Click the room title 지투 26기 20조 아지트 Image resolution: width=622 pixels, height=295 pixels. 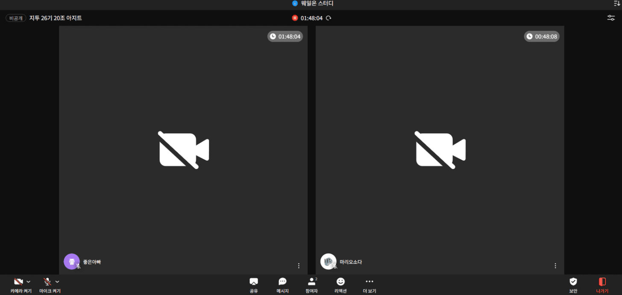click(x=56, y=18)
